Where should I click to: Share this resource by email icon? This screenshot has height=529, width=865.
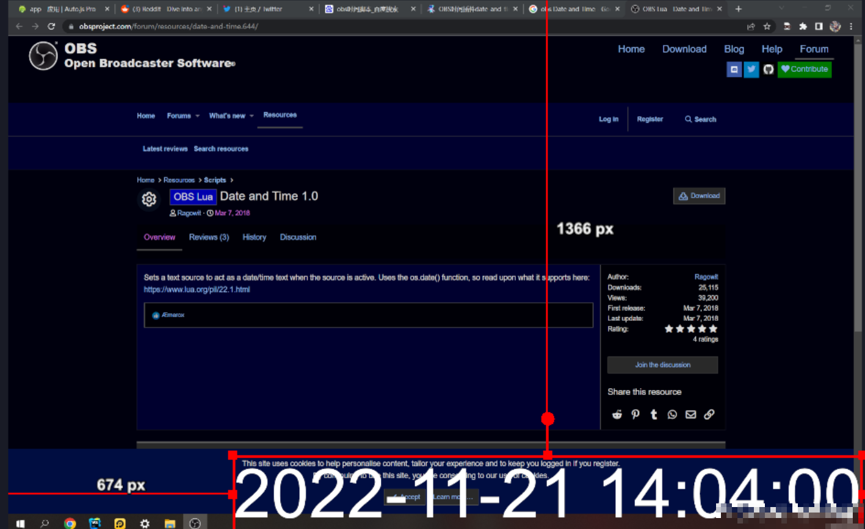(690, 414)
